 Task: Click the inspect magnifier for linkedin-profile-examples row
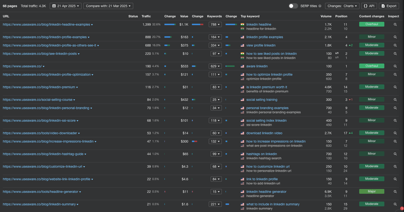[x=395, y=37]
